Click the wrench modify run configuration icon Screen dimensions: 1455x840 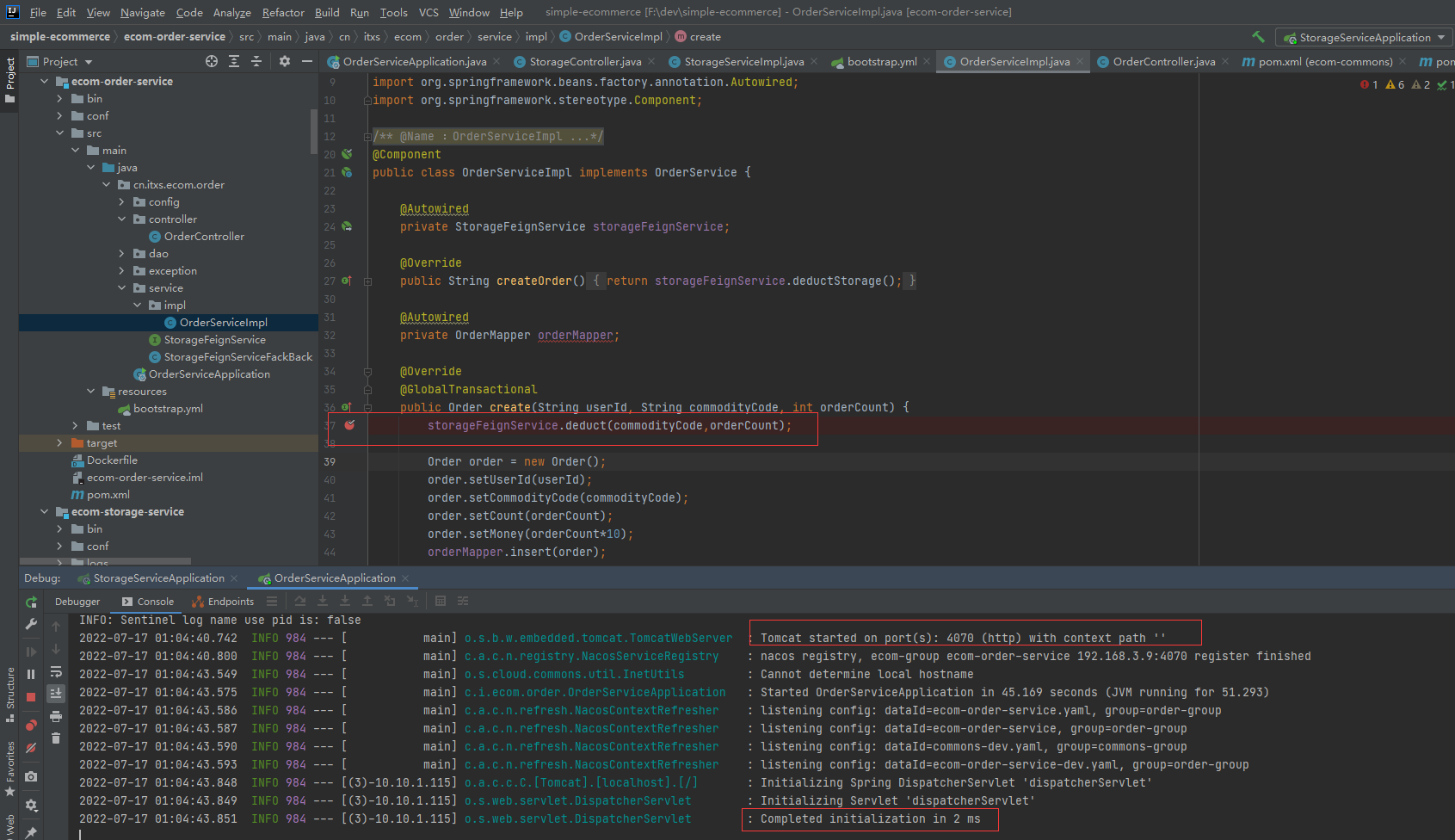point(31,624)
